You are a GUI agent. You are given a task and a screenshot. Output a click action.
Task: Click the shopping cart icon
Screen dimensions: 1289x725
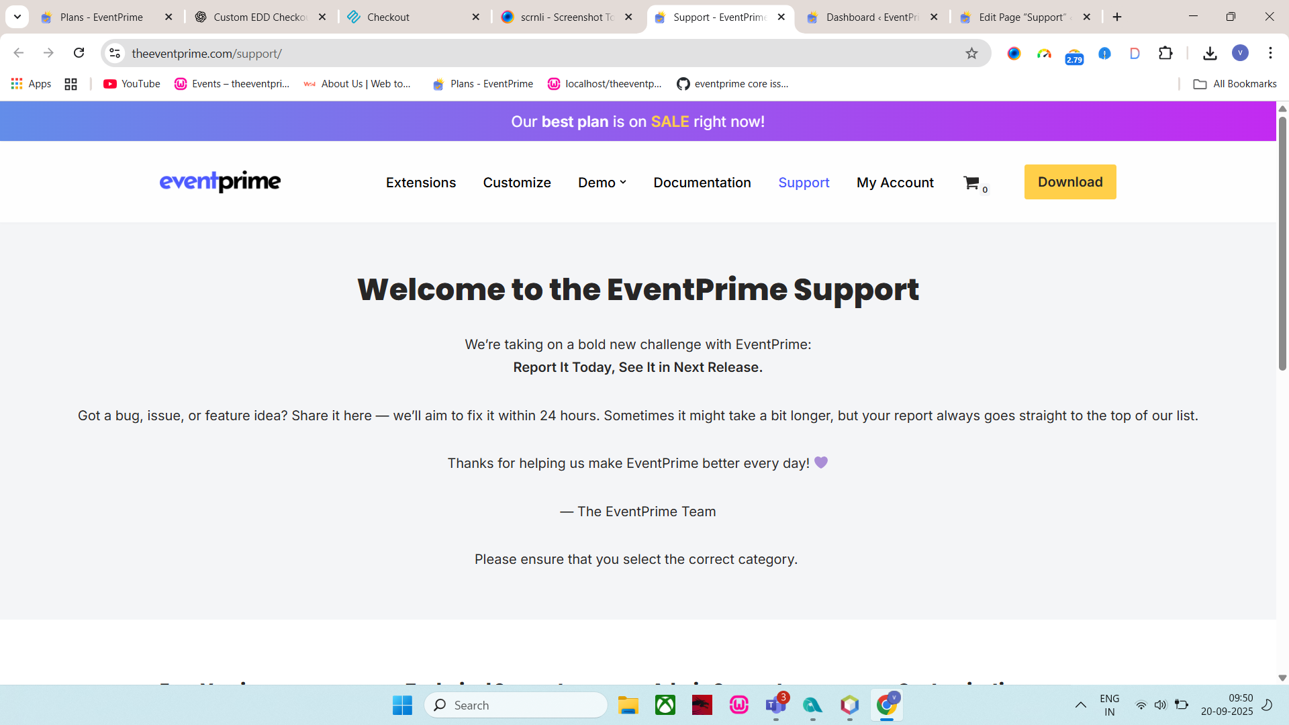pos(971,183)
